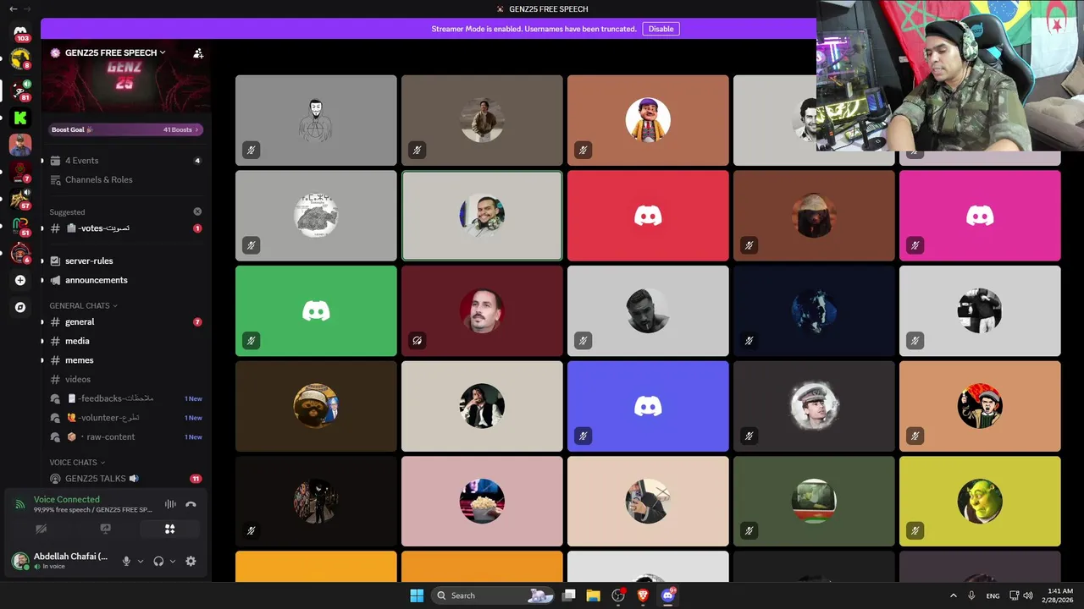
Task: Open Channels & Roles
Action: (x=125, y=179)
